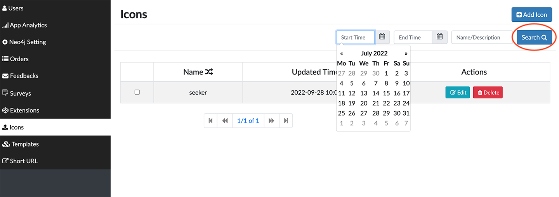Screen dimensions: 559x197
Task: Open the Start Time calendar icon
Action: pyautogui.click(x=382, y=37)
